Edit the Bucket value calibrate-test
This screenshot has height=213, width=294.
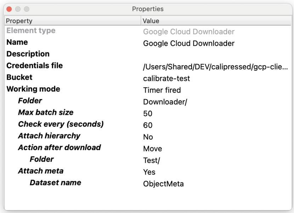(166, 78)
